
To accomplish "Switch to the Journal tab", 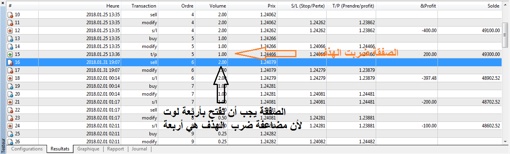I will (139, 149).
